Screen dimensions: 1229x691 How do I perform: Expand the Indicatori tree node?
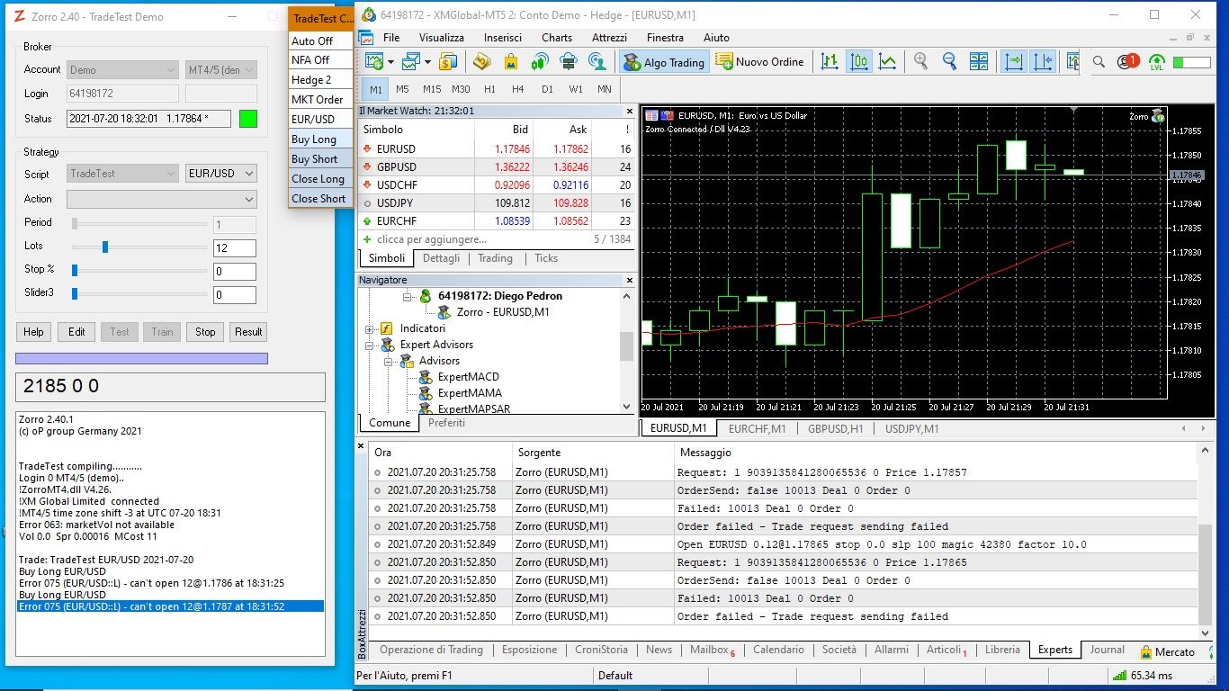370,328
